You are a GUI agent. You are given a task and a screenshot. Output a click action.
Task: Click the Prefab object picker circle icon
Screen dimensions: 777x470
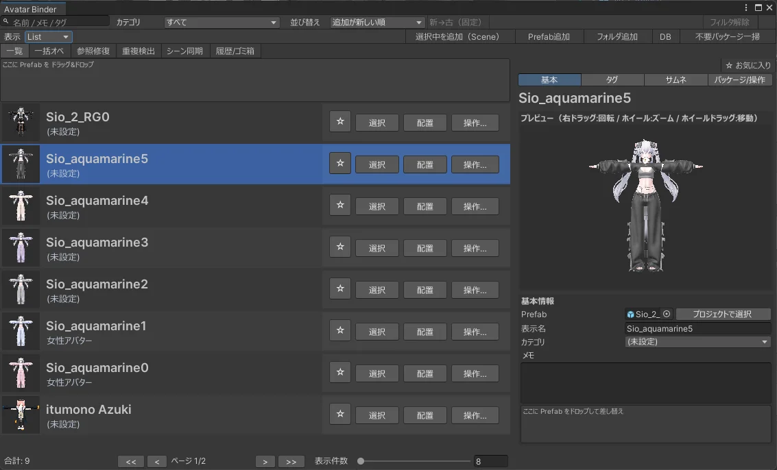pyautogui.click(x=667, y=314)
